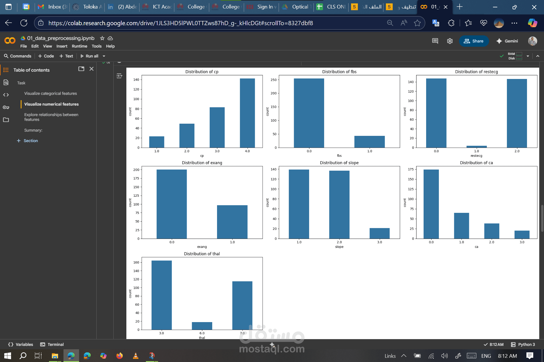Select Explore relationships between features heading
The image size is (544, 362).
51,117
